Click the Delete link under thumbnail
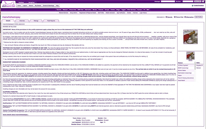Screen dimensions: 206x129 tap(190, 61)
